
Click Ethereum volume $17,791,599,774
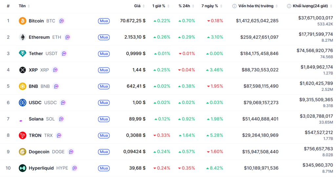coord(316,34)
